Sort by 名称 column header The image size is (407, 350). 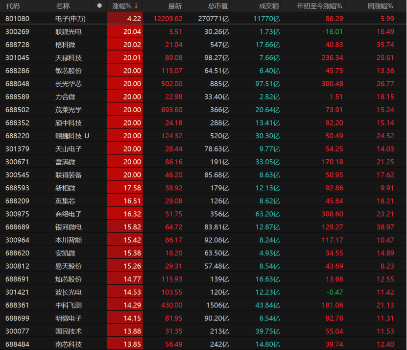click(x=63, y=6)
